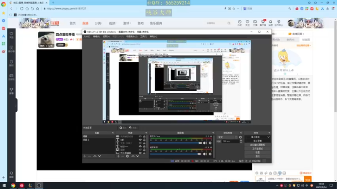
Task: Open notifications bell icon in Douyu header
Action: [x=270, y=23]
